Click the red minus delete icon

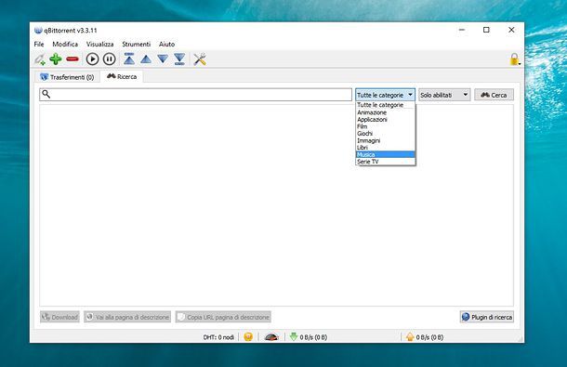click(x=73, y=59)
